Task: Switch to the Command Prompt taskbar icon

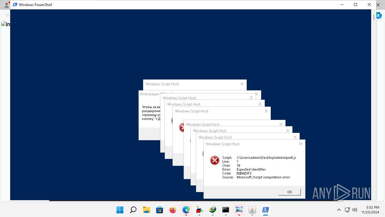Action: (x=226, y=210)
